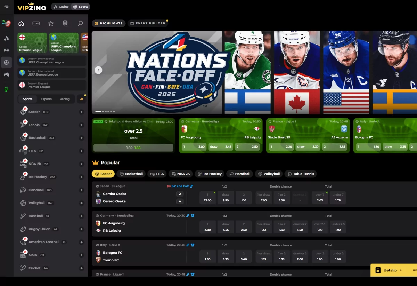Filter Popular by NBA 2K

(180, 174)
